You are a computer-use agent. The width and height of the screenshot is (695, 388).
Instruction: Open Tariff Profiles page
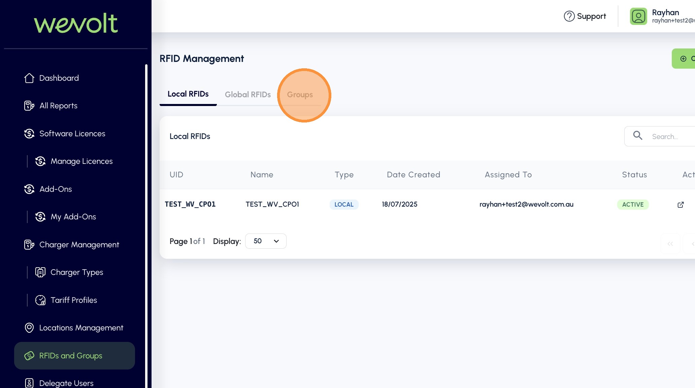coord(74,300)
